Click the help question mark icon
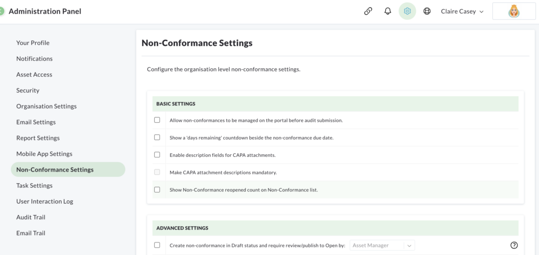Image resolution: width=539 pixels, height=255 pixels. 514,245
